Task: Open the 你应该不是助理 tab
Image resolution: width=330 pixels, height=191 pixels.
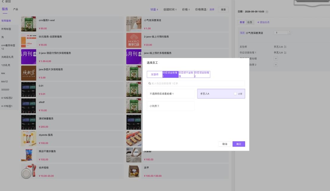Action: 186,74
